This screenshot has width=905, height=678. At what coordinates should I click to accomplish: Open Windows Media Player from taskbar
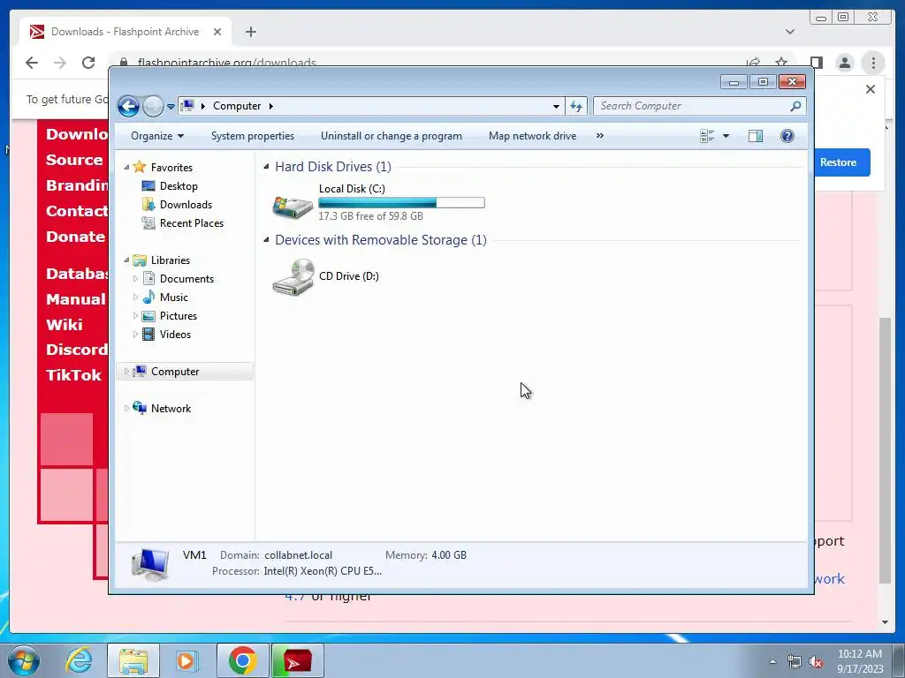pos(187,660)
